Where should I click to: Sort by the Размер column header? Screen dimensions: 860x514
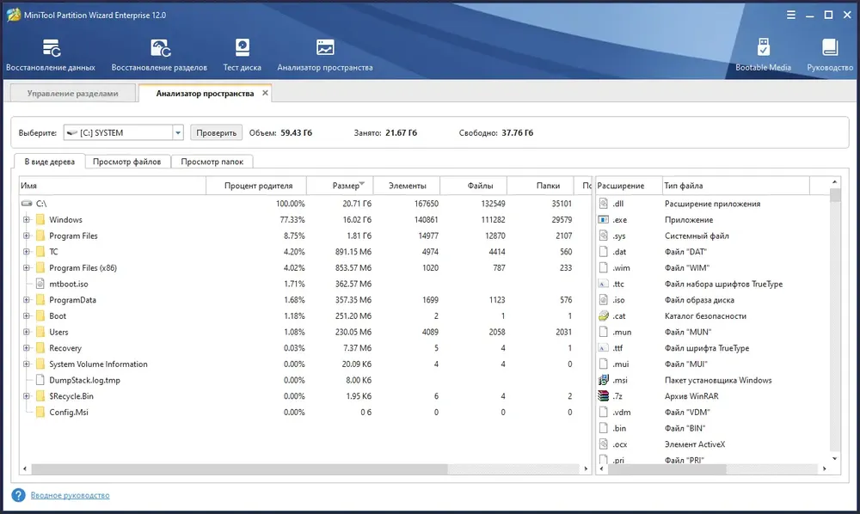point(340,186)
